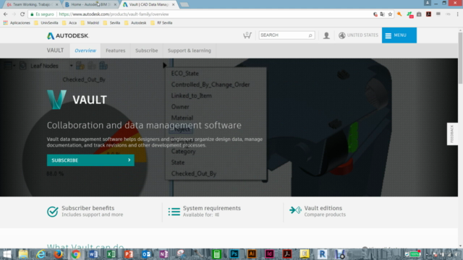
Task: Open Firefox from taskbar
Action: 58,254
